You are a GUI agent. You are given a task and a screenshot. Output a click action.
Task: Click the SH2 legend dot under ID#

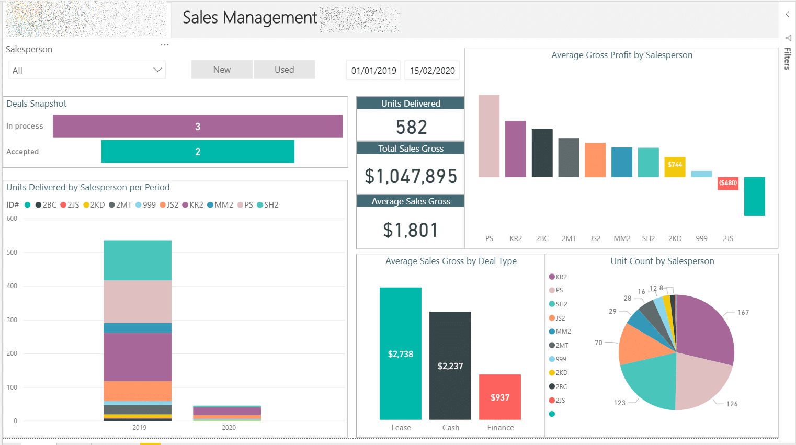click(x=259, y=204)
